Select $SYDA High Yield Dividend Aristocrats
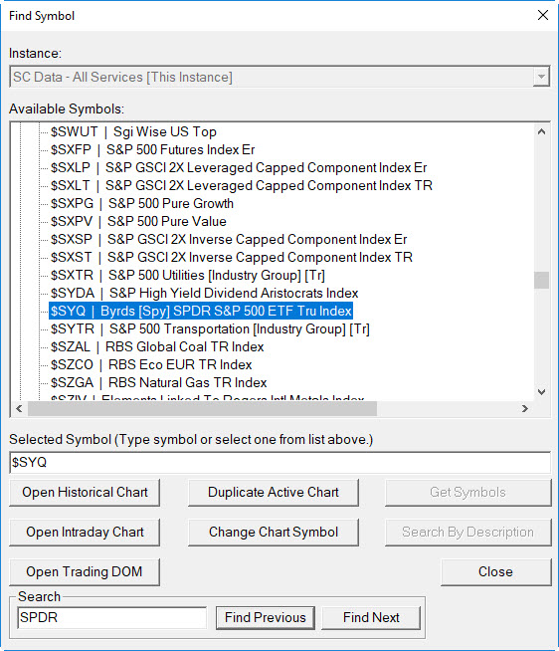Viewport: 559px width, 651px height. coord(204,293)
